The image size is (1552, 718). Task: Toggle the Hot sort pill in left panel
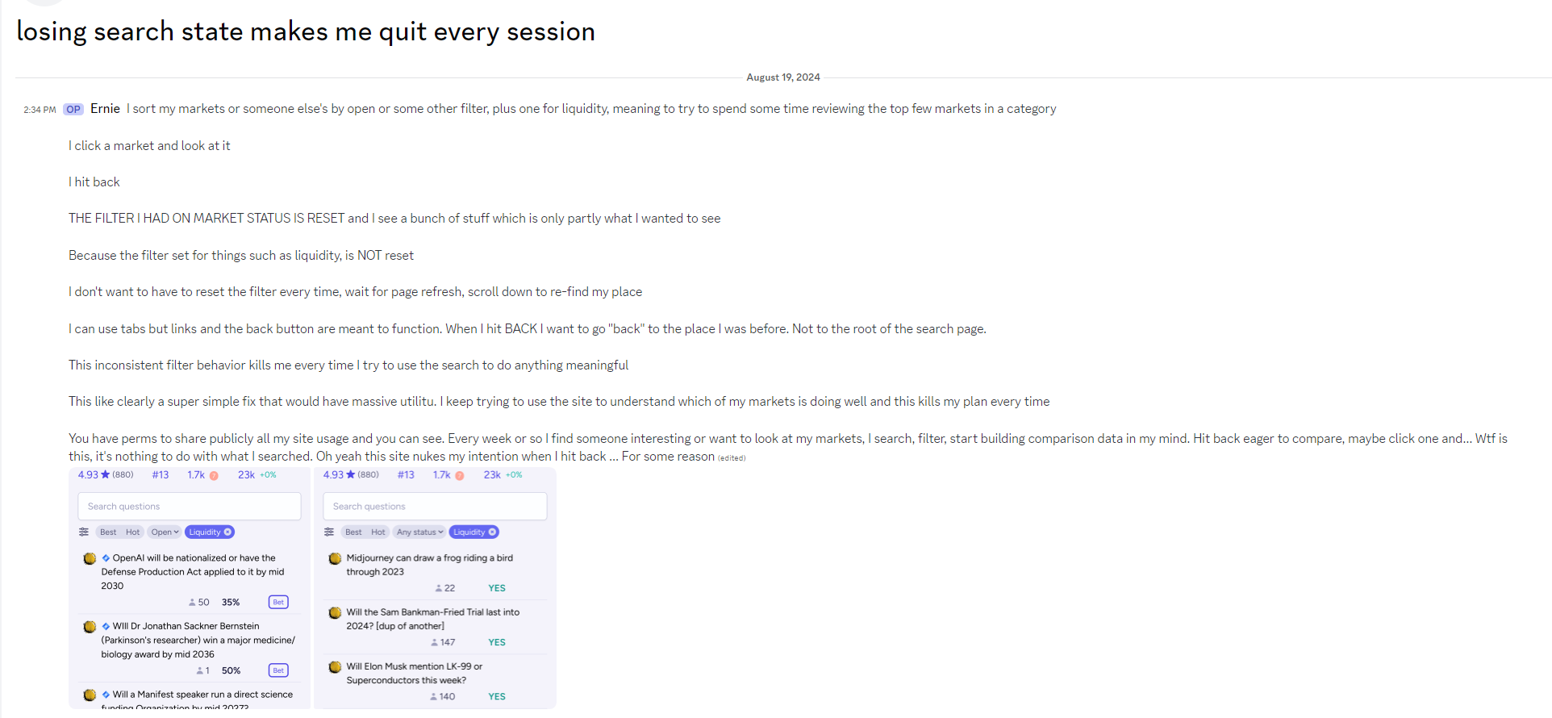[133, 532]
